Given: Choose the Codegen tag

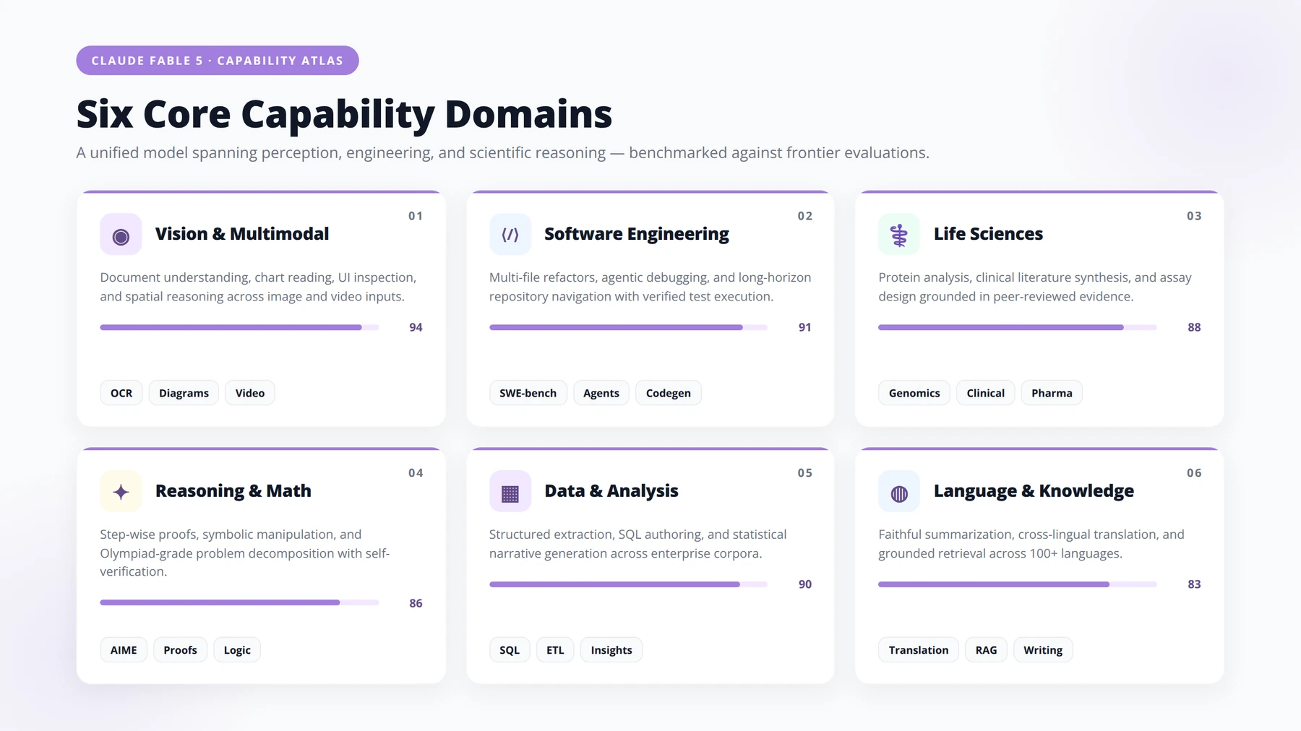Looking at the screenshot, I should 669,393.
